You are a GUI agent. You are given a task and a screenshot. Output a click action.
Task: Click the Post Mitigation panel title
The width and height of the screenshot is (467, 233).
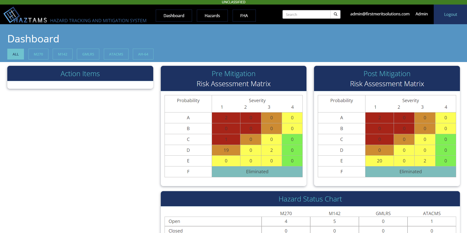(387, 74)
